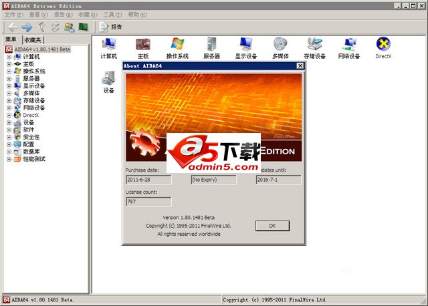Open the 主板 motherboard icon in right pane

pyautogui.click(x=143, y=48)
